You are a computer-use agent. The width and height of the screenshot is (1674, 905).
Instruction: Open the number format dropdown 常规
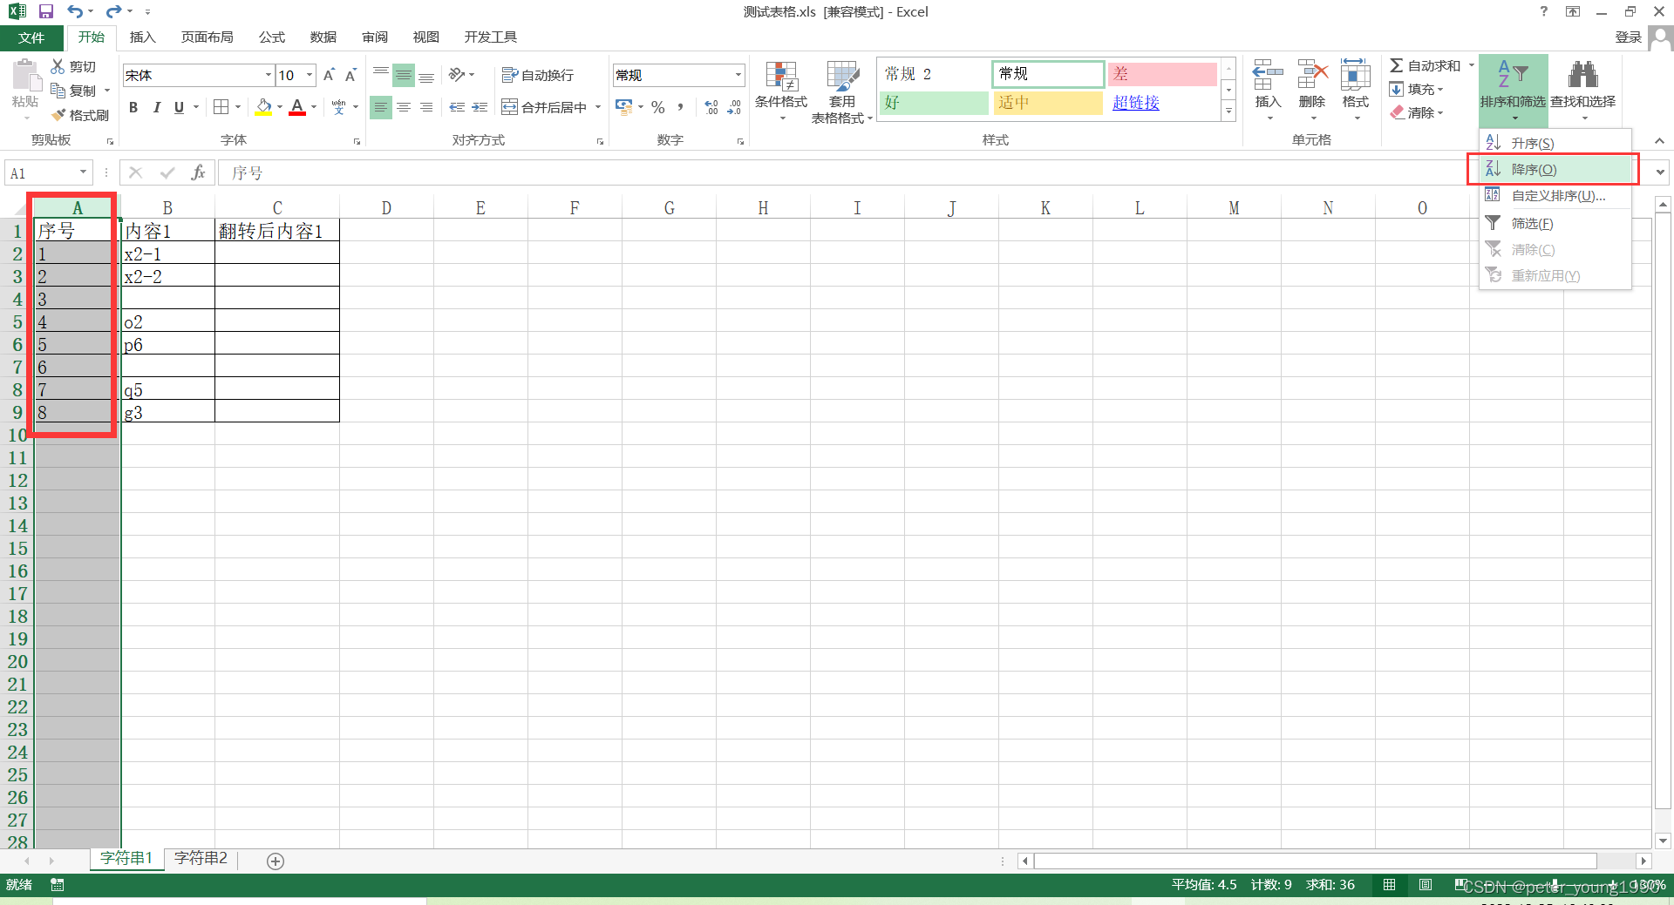pyautogui.click(x=738, y=75)
